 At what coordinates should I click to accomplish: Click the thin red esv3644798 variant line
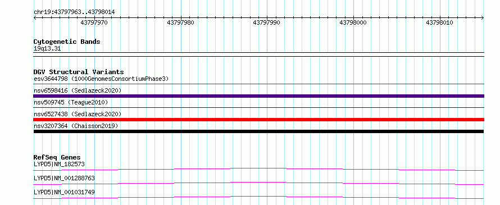point(259,84)
